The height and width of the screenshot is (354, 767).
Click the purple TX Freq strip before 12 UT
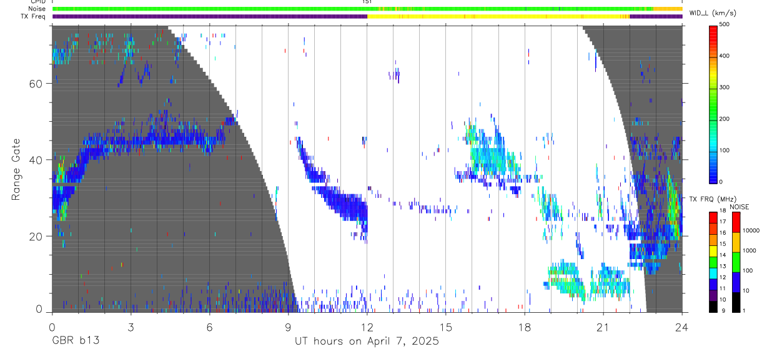(x=209, y=16)
